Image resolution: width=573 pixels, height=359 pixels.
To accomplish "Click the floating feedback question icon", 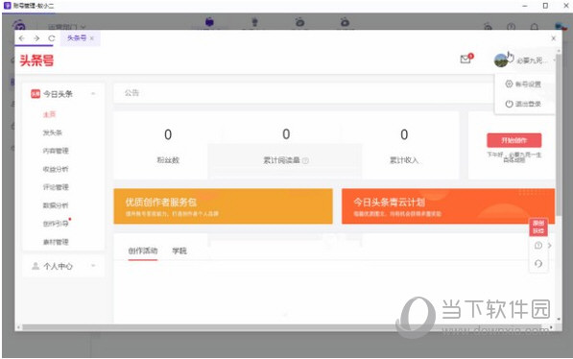I will point(537,246).
